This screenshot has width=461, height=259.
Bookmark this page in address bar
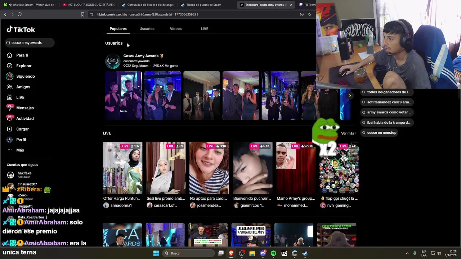click(x=82, y=14)
